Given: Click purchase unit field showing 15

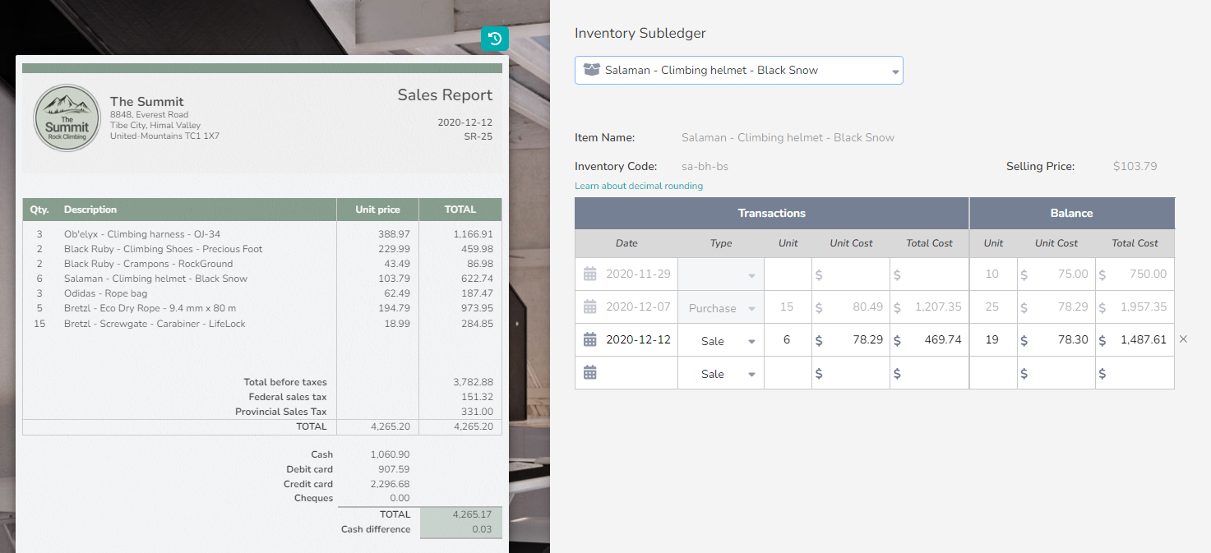Looking at the screenshot, I should point(787,307).
